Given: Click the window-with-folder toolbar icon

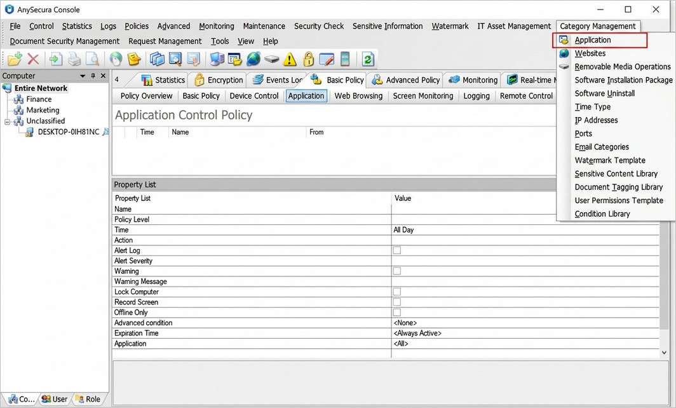Looking at the screenshot, I should [x=235, y=59].
